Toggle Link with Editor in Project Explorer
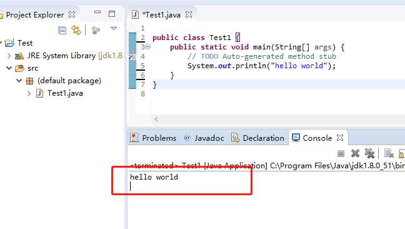This screenshot has width=405, height=229. click(76, 30)
